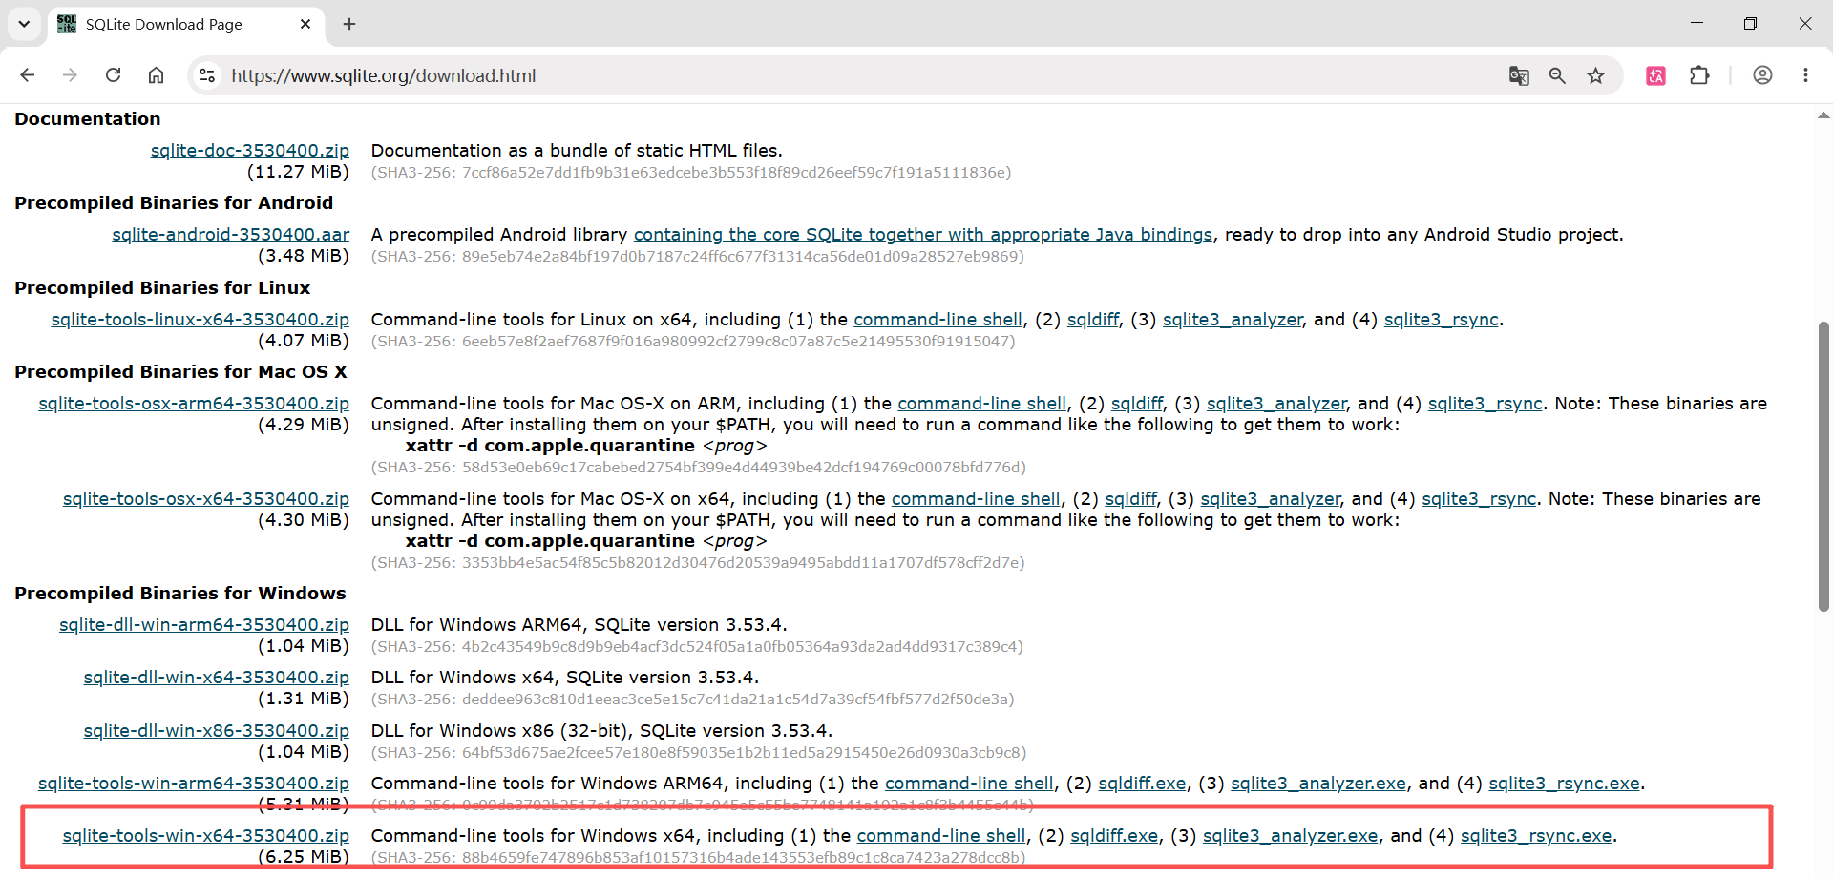The height and width of the screenshot is (879, 1833).
Task: Download sqlite-android-3530400.aar
Action: 231,234
